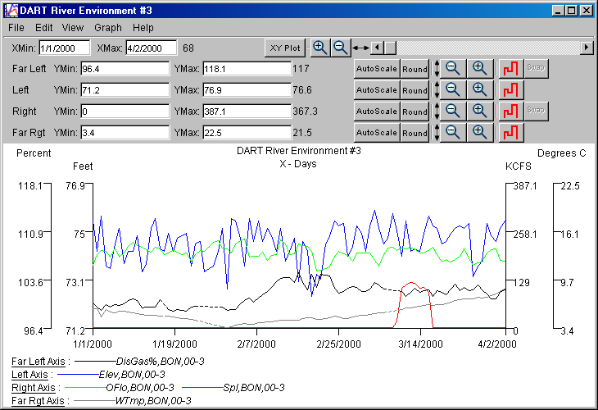
Task: Click the XMax date input field
Action: pos(151,48)
